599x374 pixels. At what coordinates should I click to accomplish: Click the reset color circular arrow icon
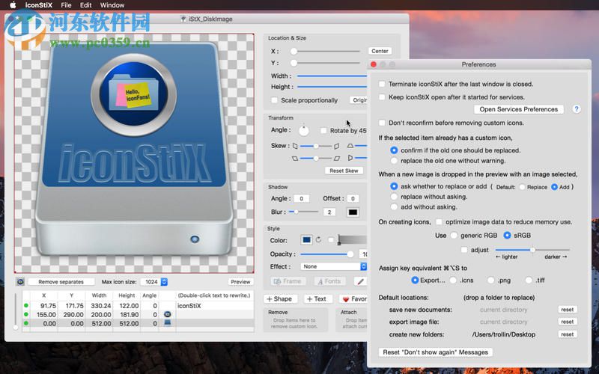pyautogui.click(x=319, y=240)
